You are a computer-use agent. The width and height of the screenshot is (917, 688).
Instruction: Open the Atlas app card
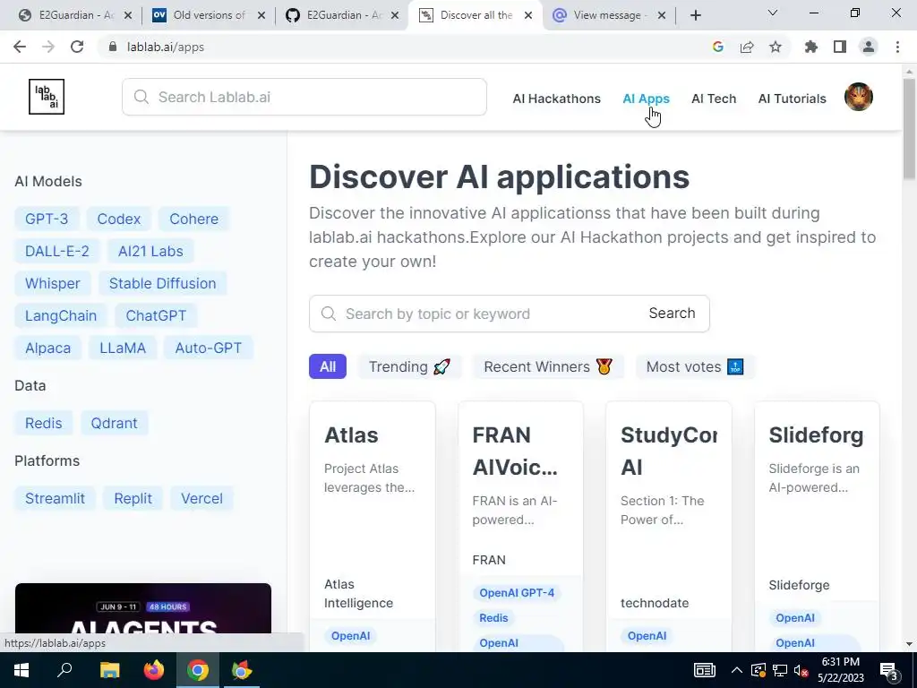(373, 526)
